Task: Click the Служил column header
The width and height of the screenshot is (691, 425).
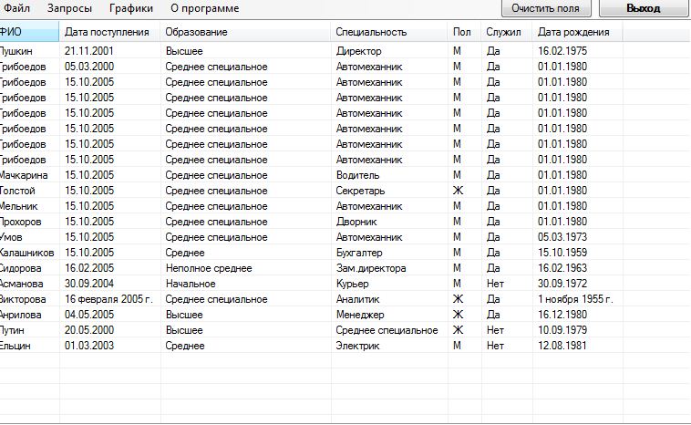Action: click(507, 32)
